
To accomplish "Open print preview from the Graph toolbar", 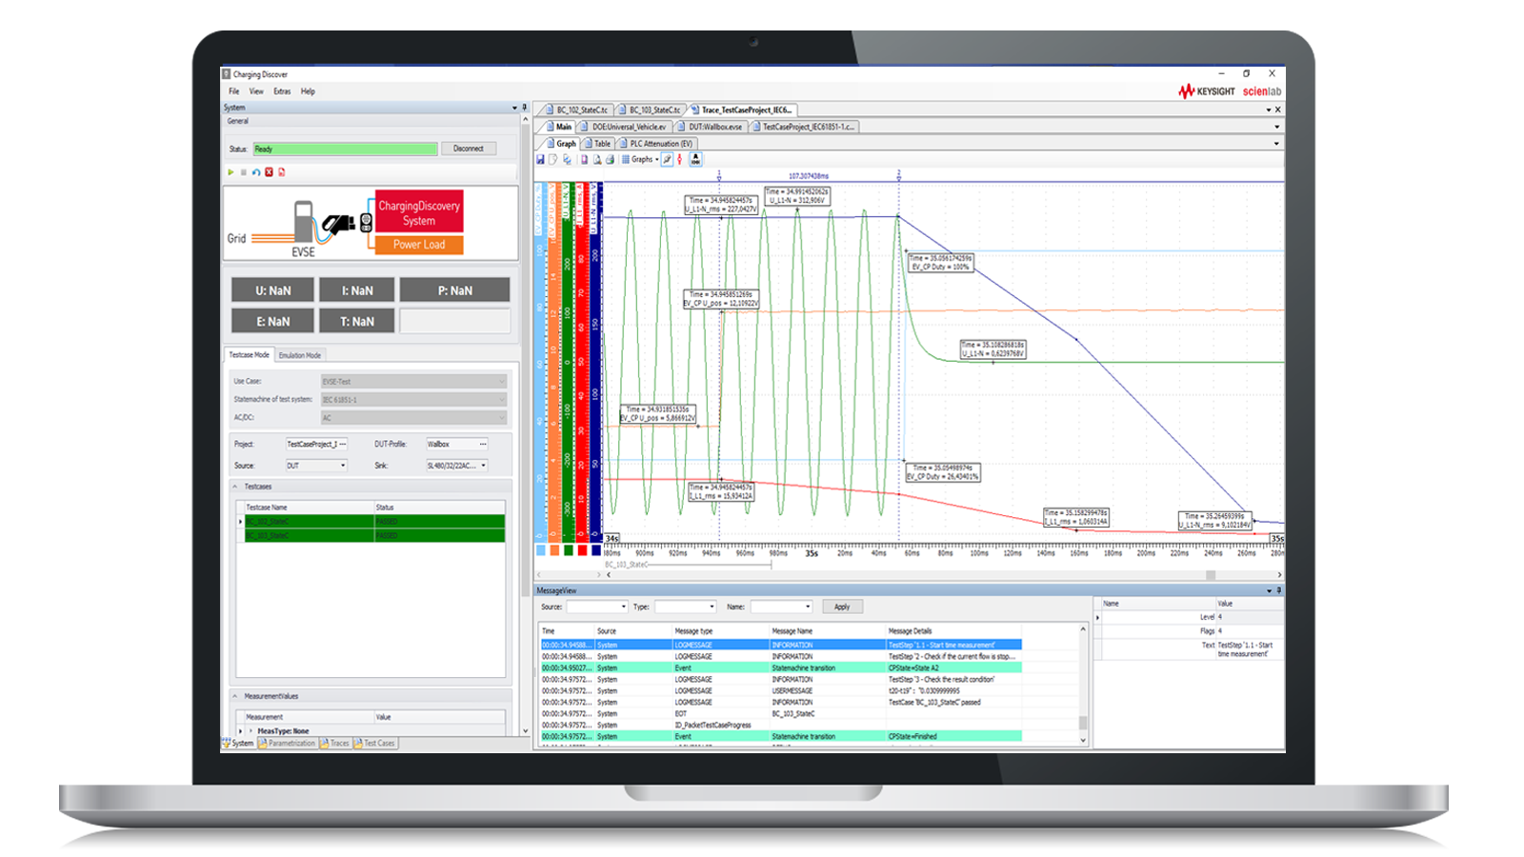I will pyautogui.click(x=596, y=160).
